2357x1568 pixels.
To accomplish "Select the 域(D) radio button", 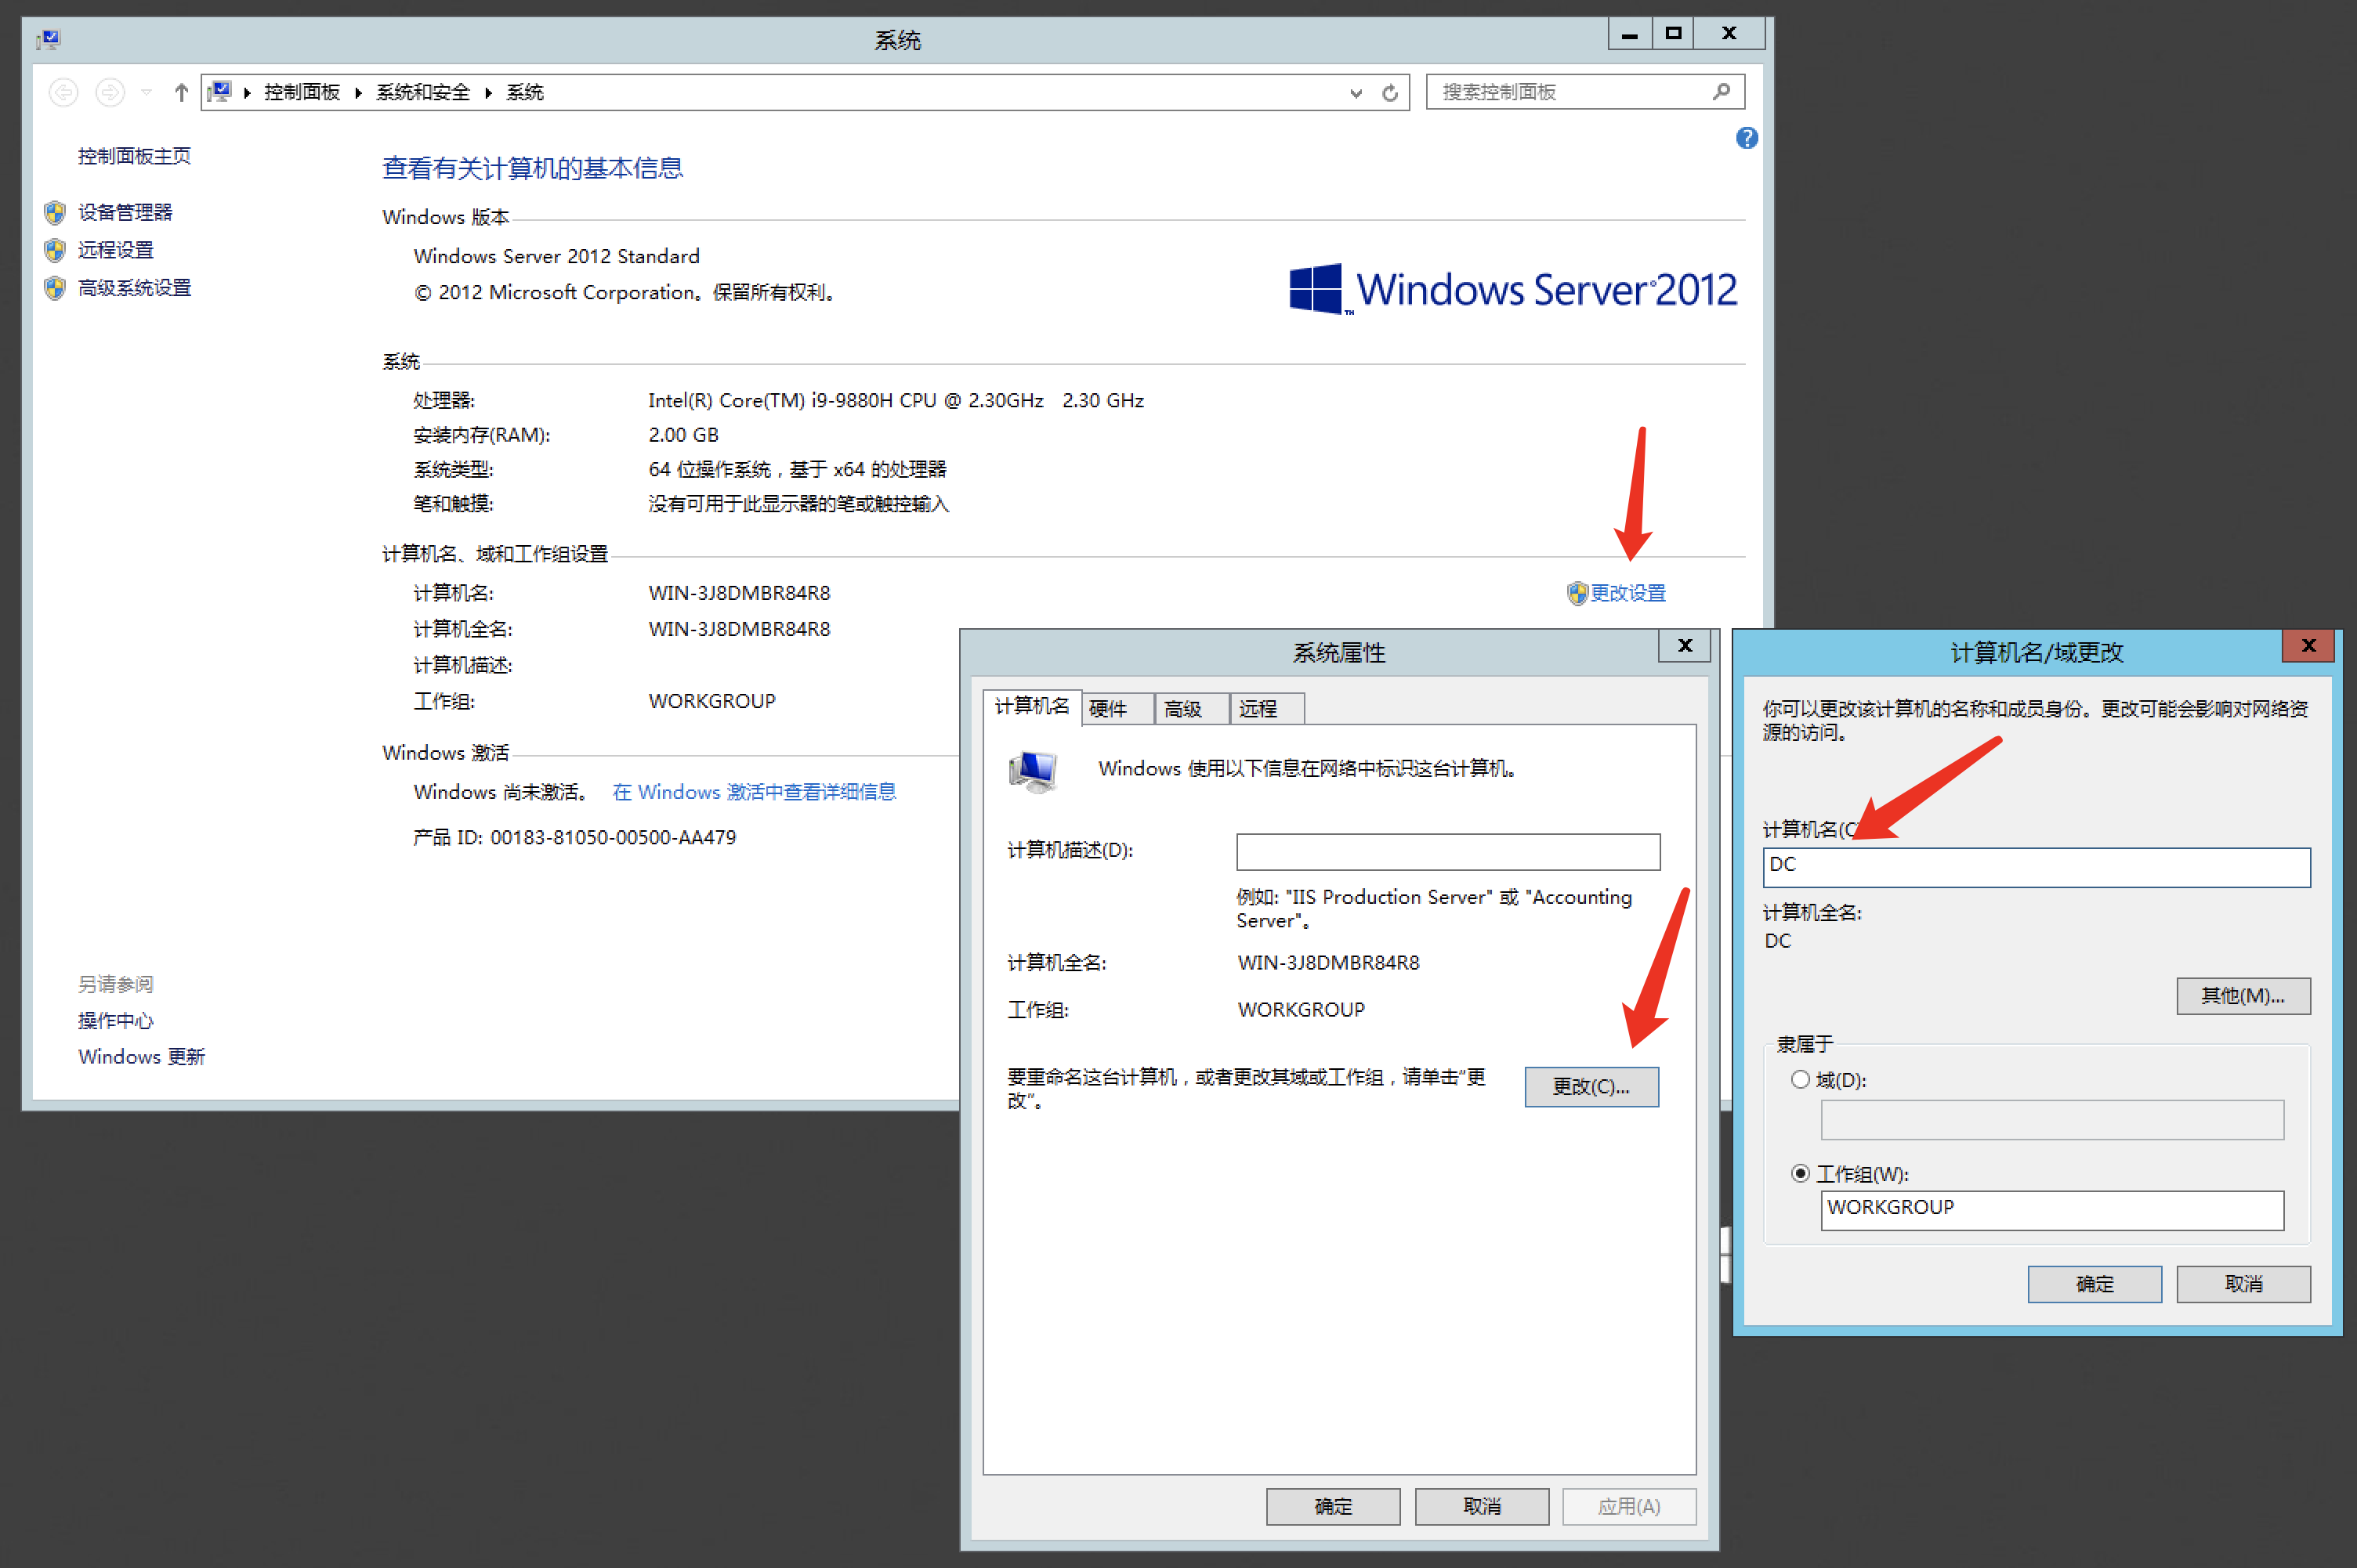I will [x=1800, y=1079].
